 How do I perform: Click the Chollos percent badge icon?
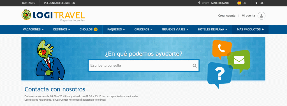[96, 29]
